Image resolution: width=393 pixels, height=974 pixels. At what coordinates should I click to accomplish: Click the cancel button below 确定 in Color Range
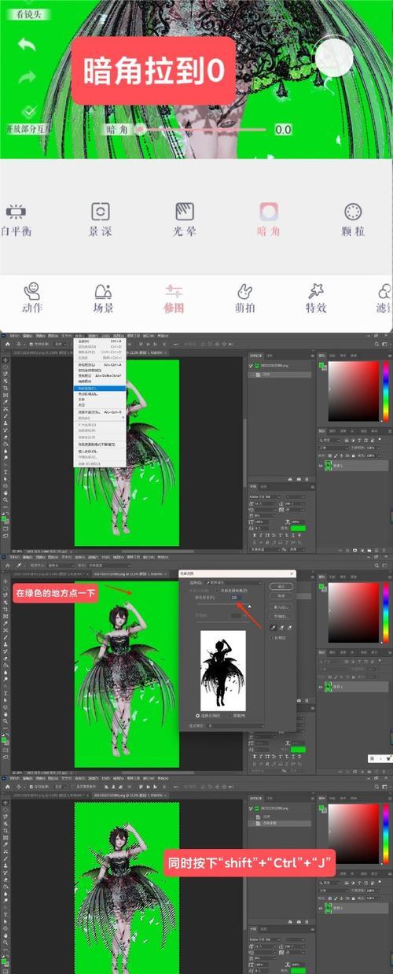pos(281,596)
